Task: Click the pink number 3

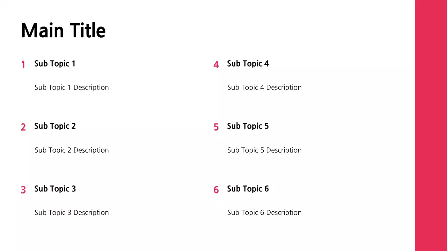Action: pyautogui.click(x=23, y=190)
